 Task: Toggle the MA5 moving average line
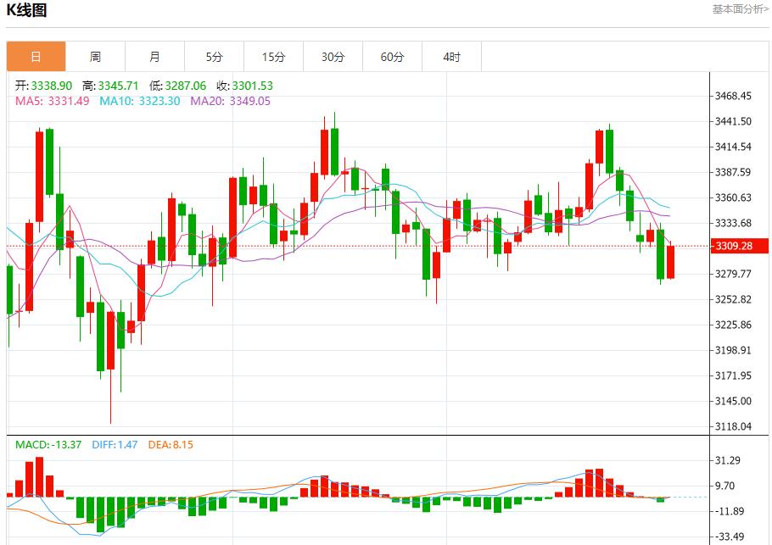[38, 100]
